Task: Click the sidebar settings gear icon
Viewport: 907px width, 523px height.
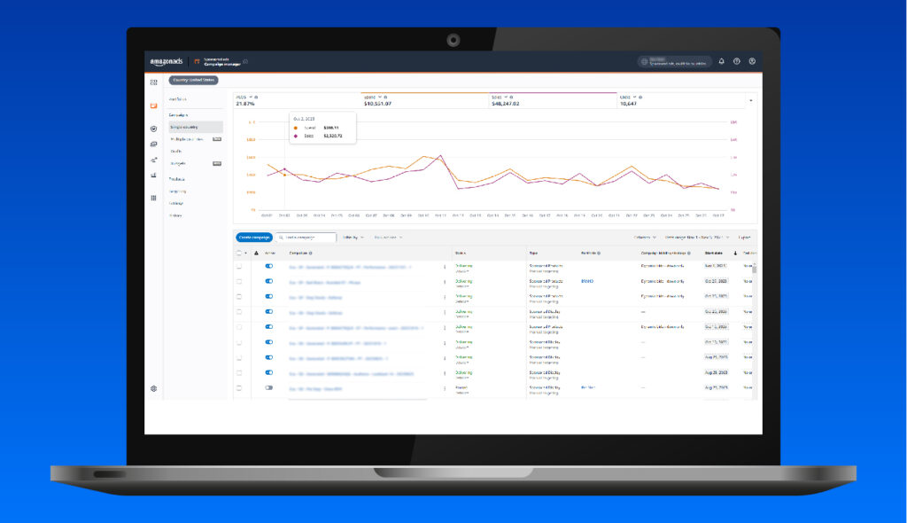Action: 154,388
